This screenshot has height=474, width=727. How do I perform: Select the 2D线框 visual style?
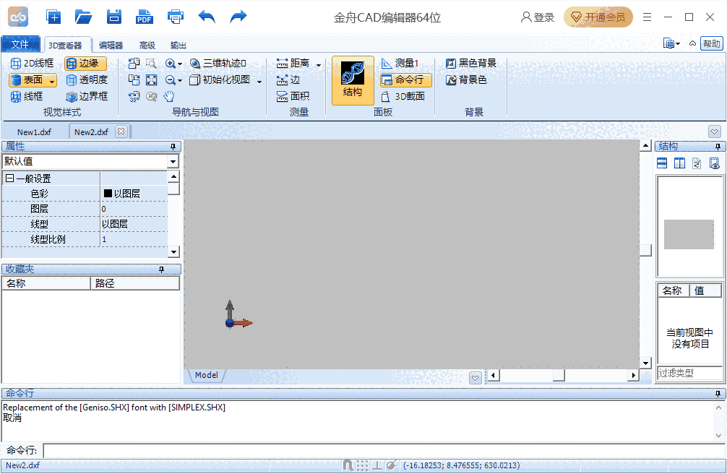[x=32, y=63]
